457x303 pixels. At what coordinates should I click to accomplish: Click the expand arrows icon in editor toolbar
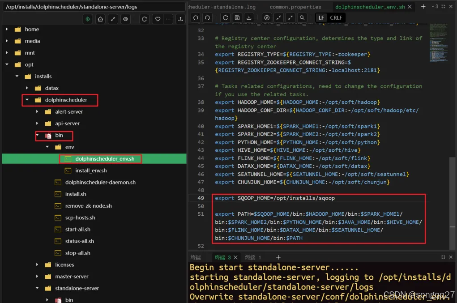290,18
